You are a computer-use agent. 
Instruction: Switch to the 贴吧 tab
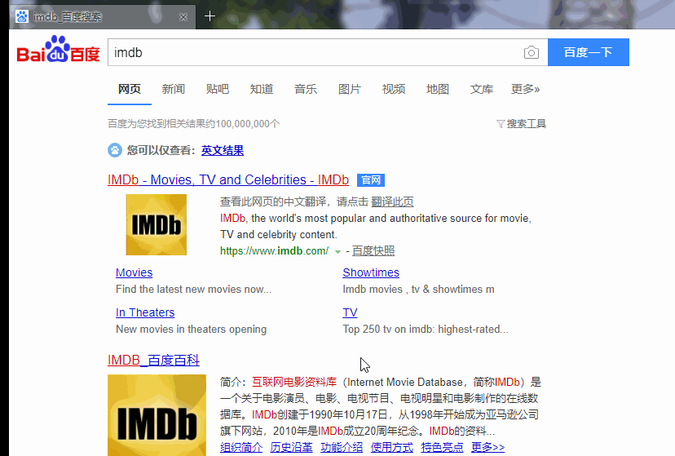pyautogui.click(x=218, y=89)
